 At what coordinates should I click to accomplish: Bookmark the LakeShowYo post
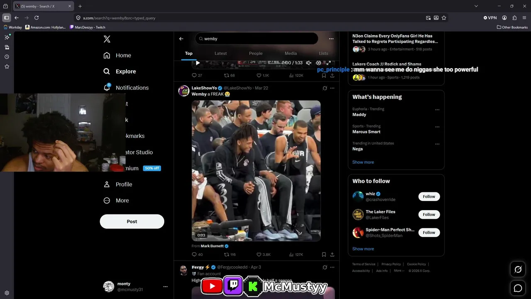324,255
